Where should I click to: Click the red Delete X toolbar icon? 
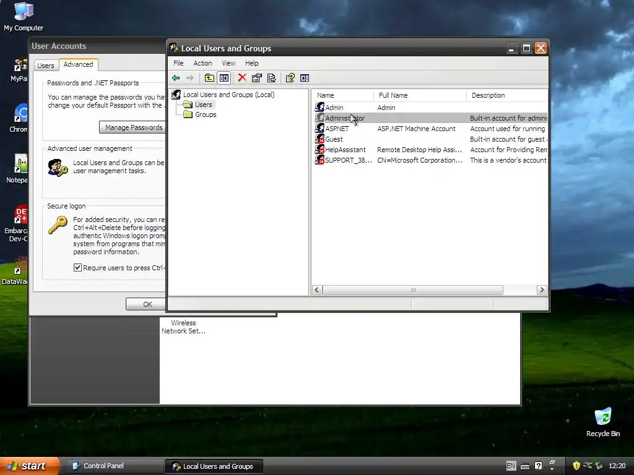tap(242, 77)
